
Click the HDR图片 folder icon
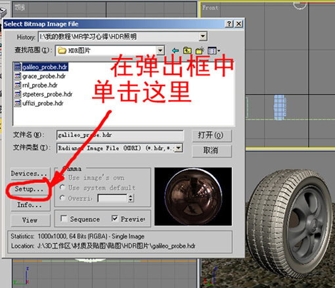tap(62, 51)
